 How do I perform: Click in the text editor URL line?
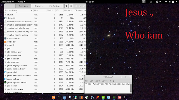click(x=107, y=84)
